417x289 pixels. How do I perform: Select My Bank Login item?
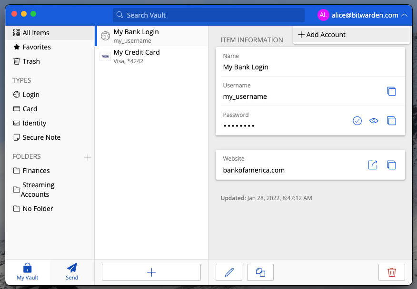pyautogui.click(x=151, y=36)
